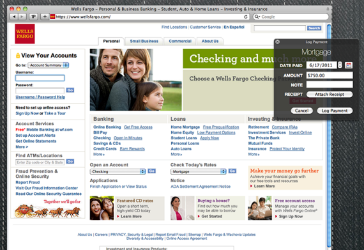Open the About Us tab
This screenshot has height=250, width=364.
coord(210,41)
